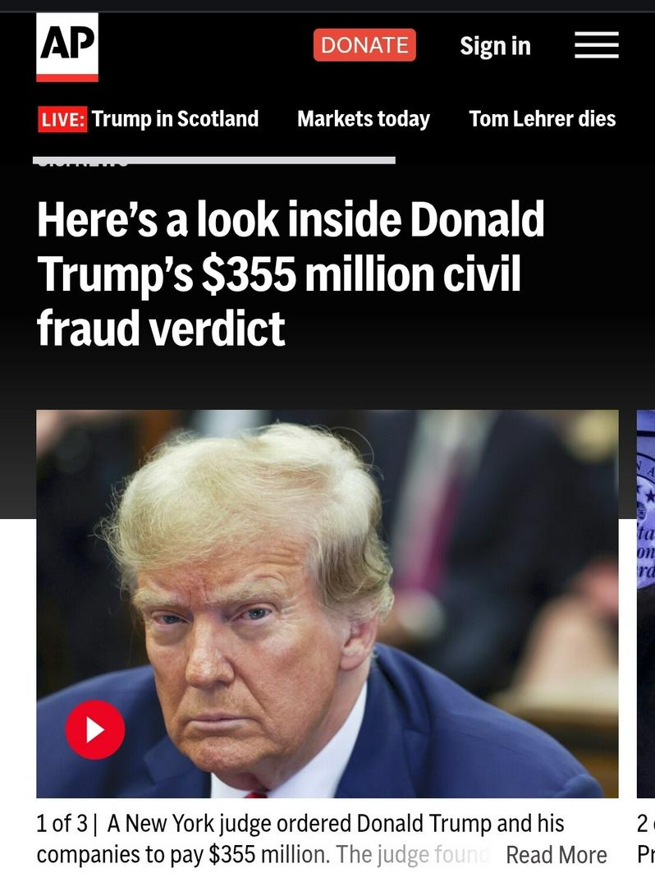Open the second slide caption at right edge
655x887 pixels.
646,839
